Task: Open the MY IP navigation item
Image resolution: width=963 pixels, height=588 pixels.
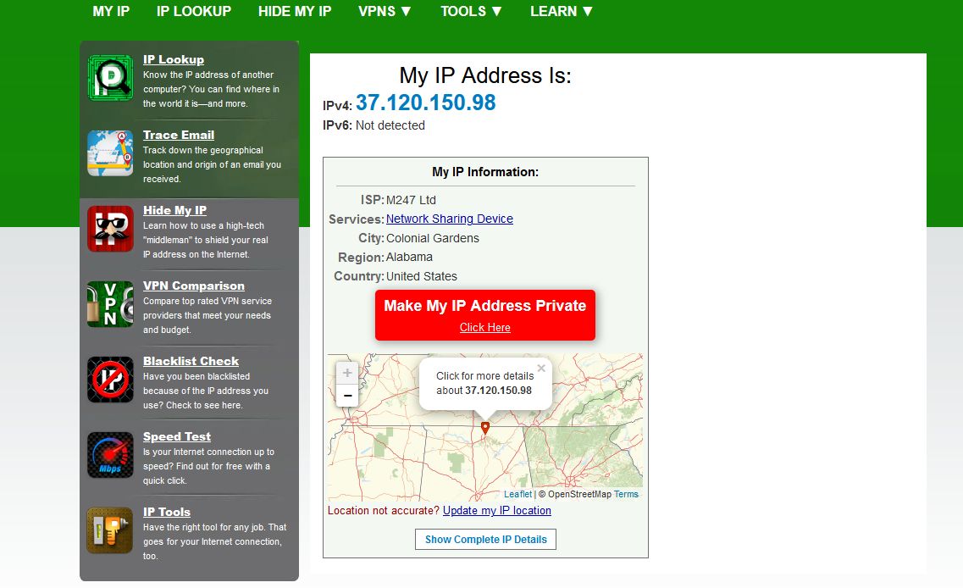Action: coord(111,11)
